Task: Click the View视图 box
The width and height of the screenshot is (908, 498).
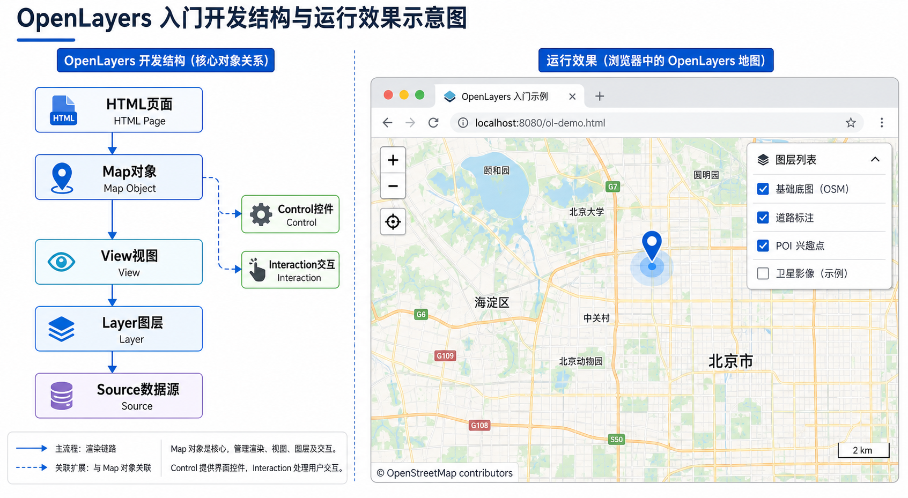Action: pos(119,262)
